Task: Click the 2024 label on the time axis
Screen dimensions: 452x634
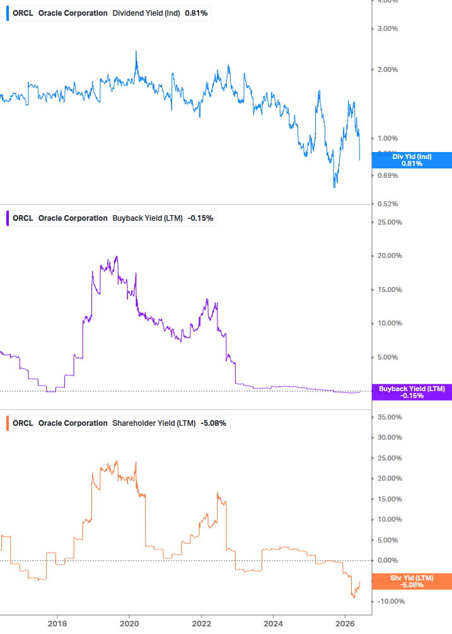Action: (273, 623)
